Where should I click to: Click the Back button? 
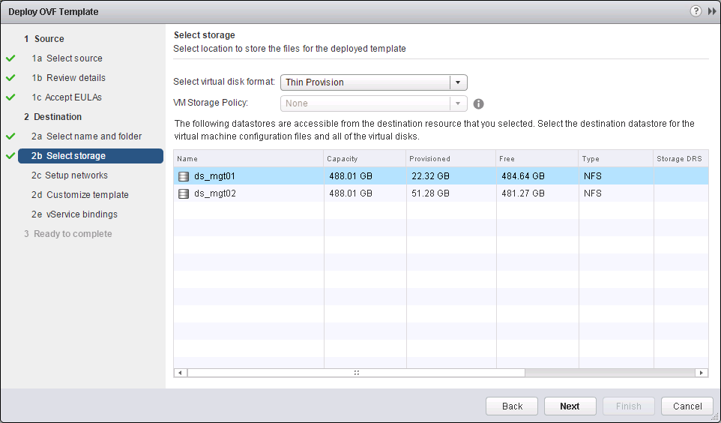click(512, 406)
